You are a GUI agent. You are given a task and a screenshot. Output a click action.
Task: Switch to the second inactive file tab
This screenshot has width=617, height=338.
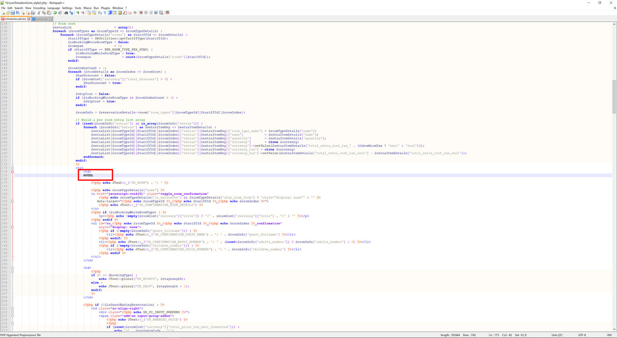tap(42, 19)
